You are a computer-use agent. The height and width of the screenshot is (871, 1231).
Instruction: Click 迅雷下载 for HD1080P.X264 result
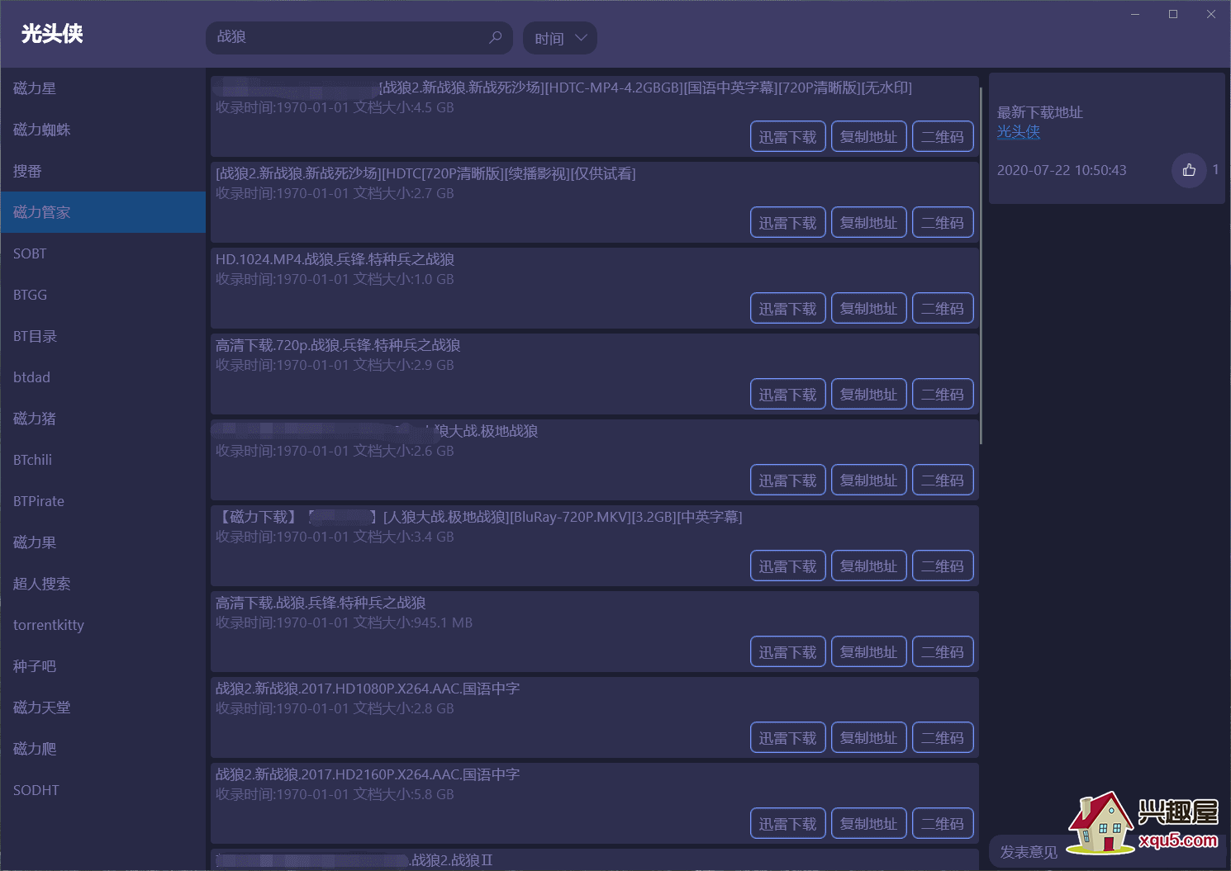787,738
